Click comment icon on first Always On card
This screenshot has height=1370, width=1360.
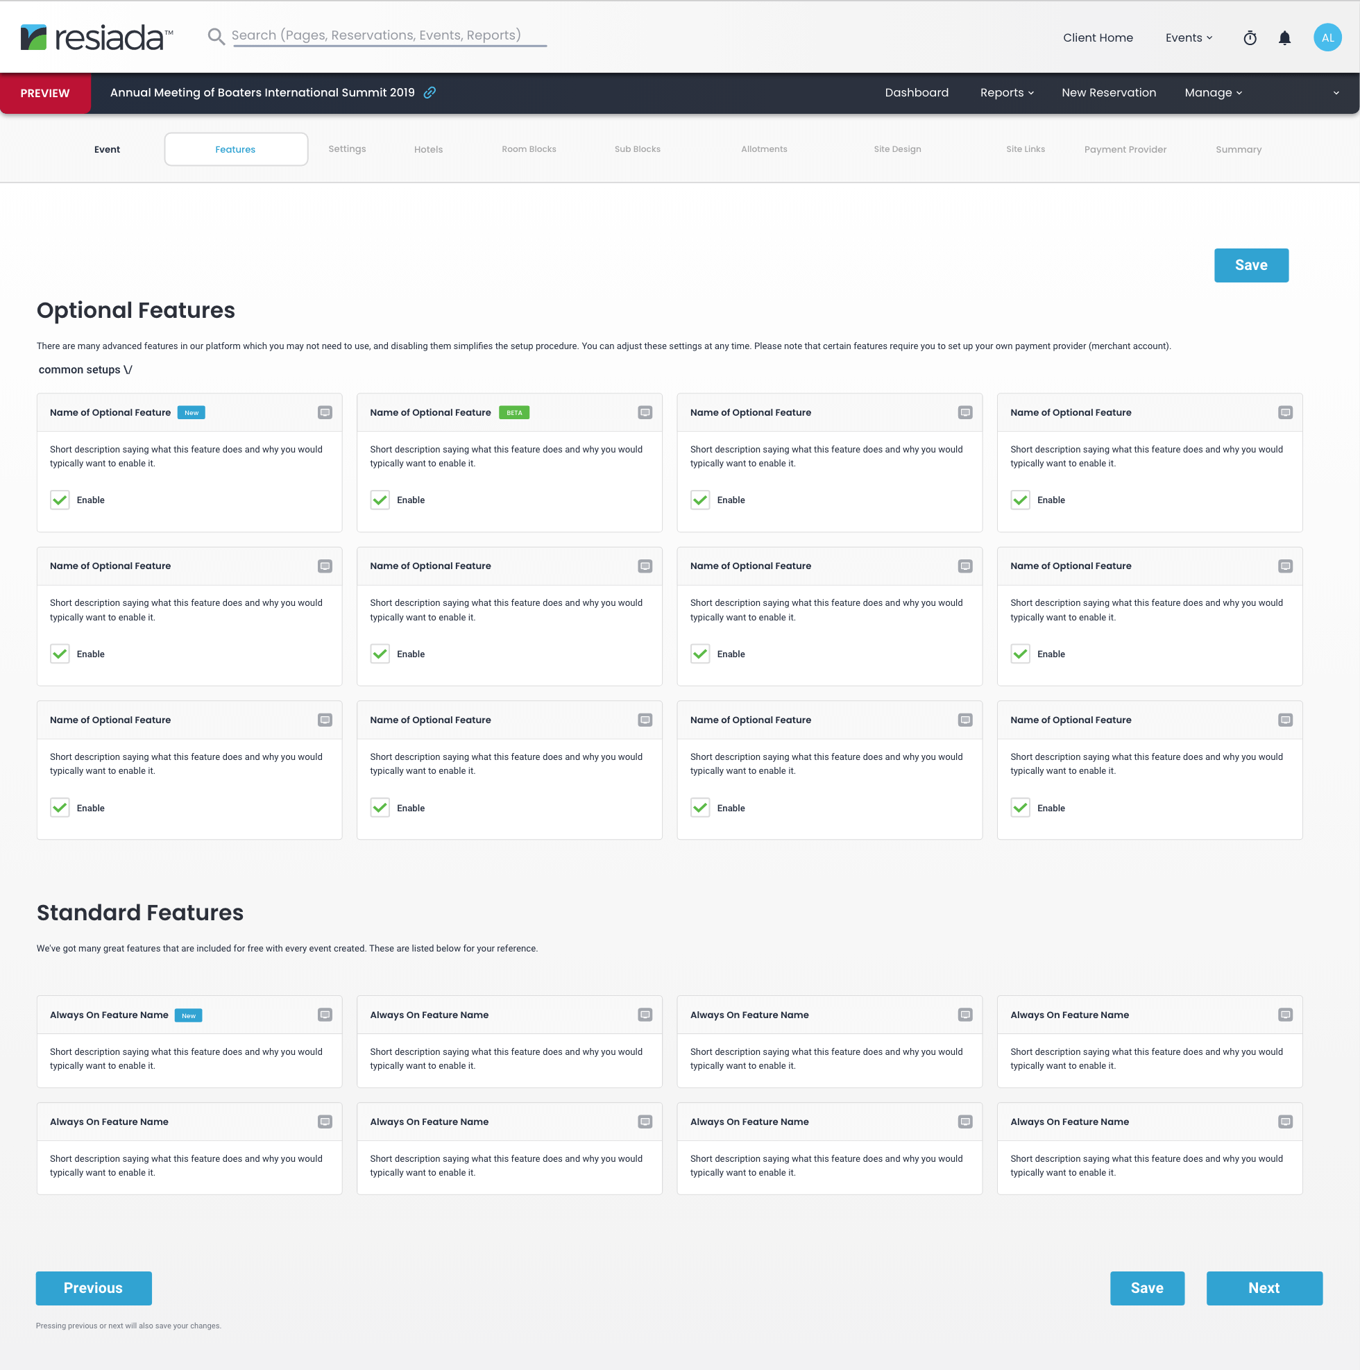tap(325, 1015)
